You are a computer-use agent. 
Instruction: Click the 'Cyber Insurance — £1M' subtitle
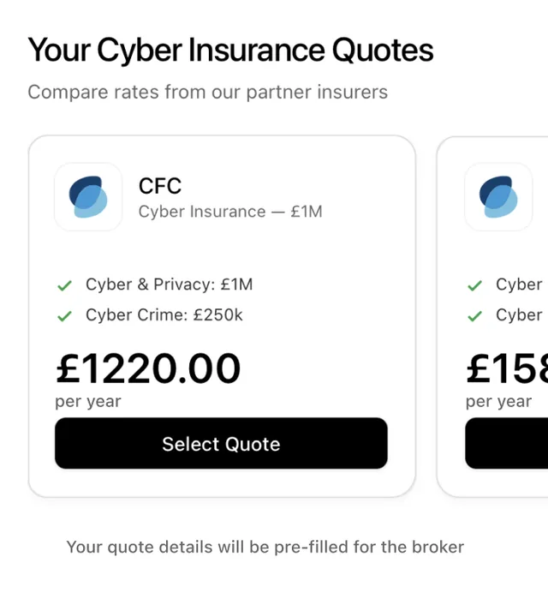[x=230, y=212]
